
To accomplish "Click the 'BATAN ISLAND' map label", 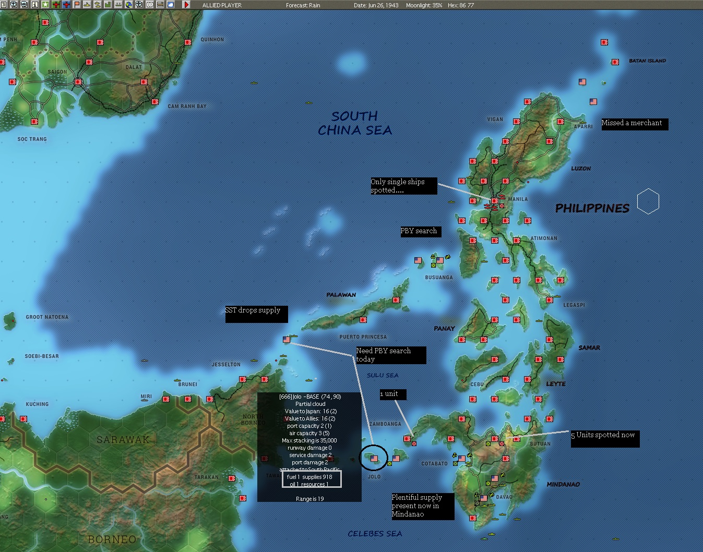I will pos(647,61).
